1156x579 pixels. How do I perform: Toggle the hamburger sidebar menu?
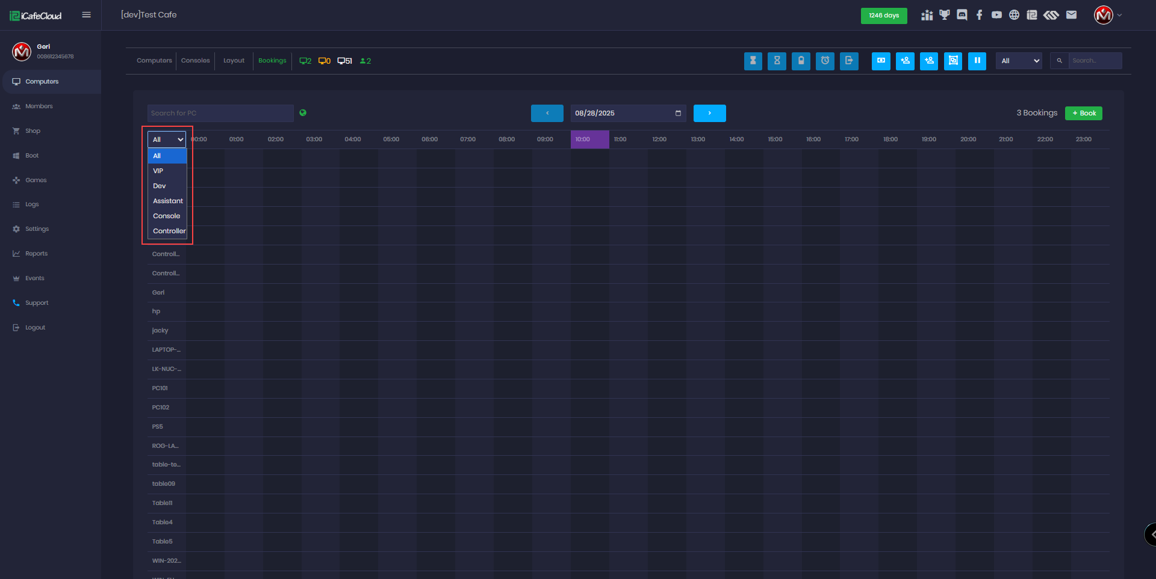coord(87,15)
